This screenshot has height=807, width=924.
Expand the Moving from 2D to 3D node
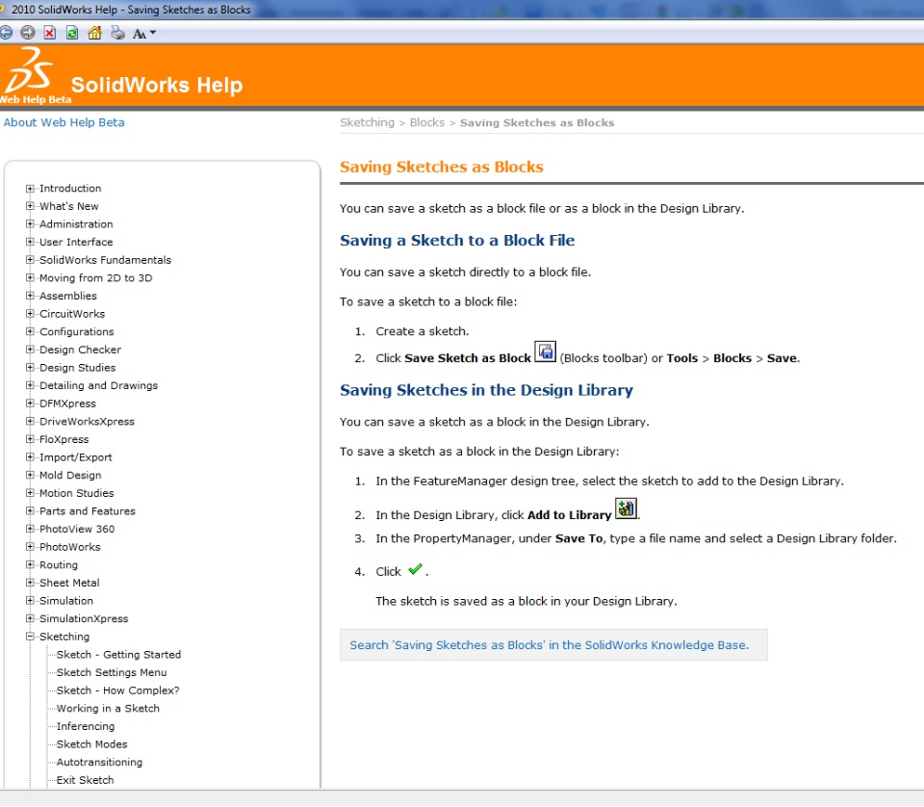tap(30, 278)
